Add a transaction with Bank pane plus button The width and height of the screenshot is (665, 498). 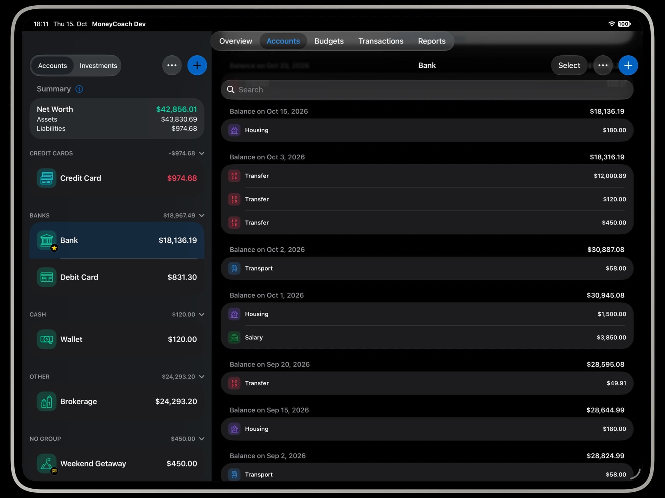(628, 65)
